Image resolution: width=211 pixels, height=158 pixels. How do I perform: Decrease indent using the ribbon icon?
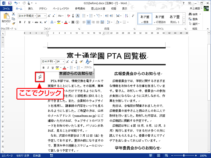pyautogui.click(x=107, y=16)
